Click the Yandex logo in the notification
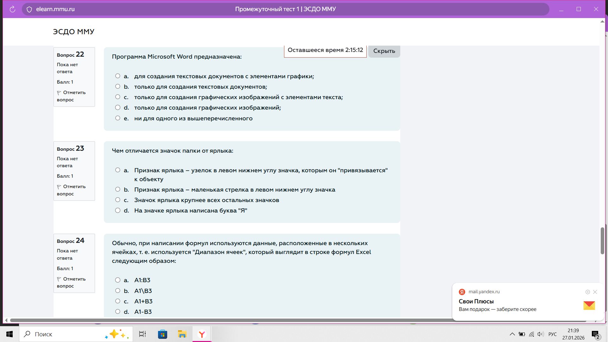Screen dimensions: 608x342 [462, 292]
